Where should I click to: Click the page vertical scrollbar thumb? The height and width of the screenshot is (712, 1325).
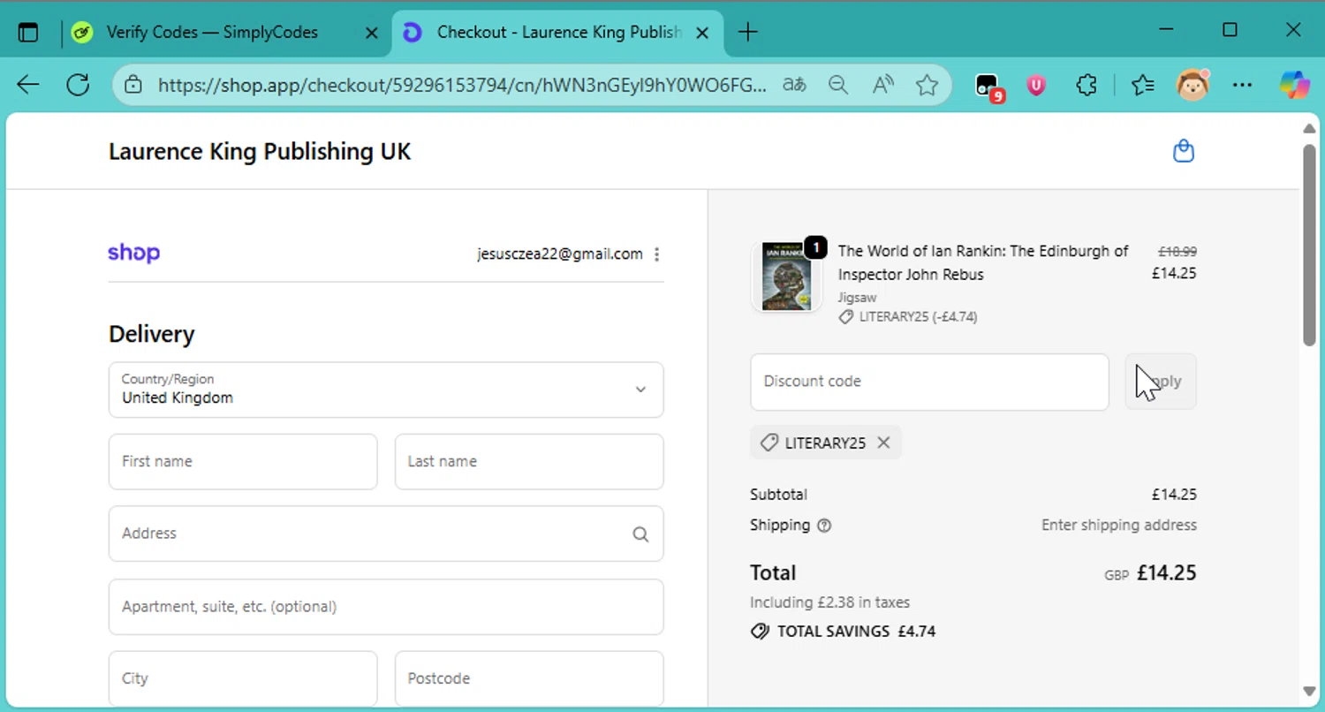1309,244
